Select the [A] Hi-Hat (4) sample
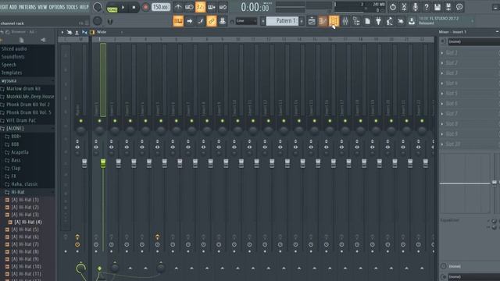This screenshot has width=500, height=281. 28,222
